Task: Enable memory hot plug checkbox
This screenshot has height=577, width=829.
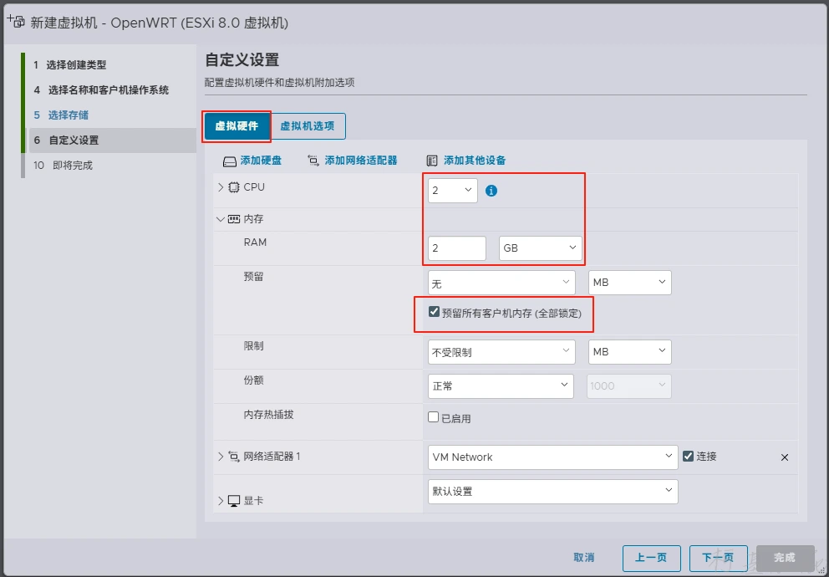Action: click(434, 417)
